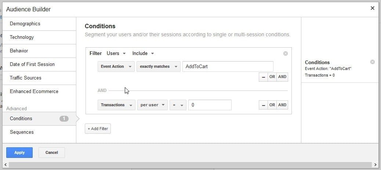Screen dimensions: 381x170
Task: Clear Conditions summary with its X icon
Action: click(373, 62)
